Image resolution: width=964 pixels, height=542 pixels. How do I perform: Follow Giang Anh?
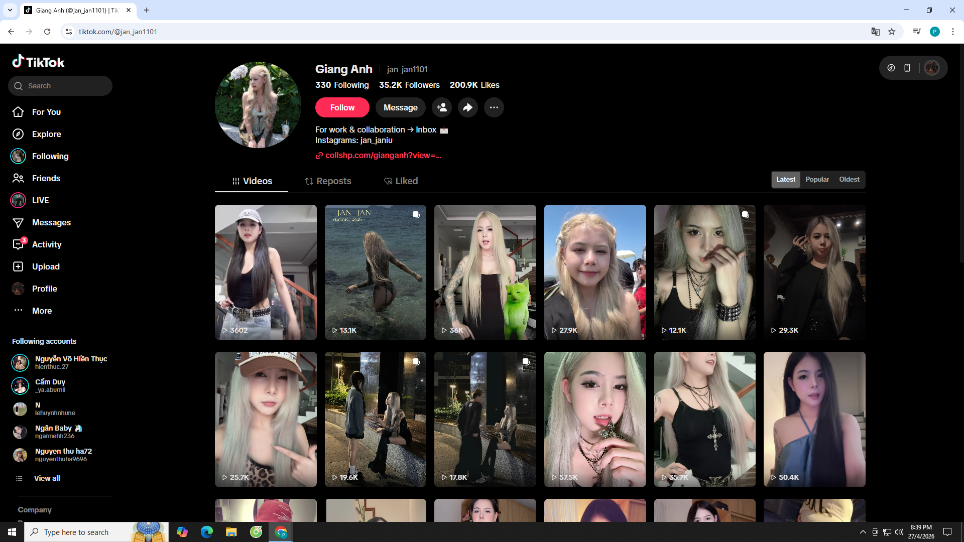click(342, 107)
